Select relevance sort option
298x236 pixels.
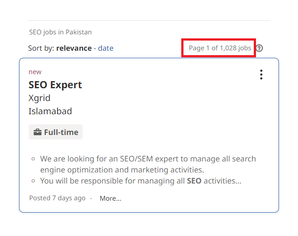[x=74, y=48]
